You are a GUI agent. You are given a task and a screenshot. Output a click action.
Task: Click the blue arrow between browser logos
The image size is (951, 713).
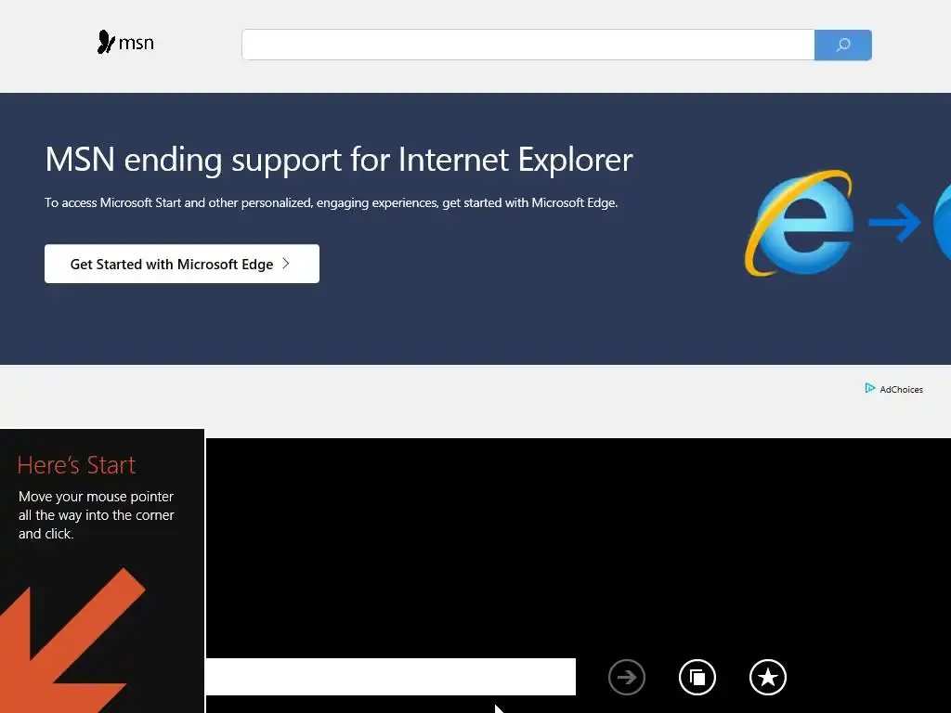(x=894, y=223)
